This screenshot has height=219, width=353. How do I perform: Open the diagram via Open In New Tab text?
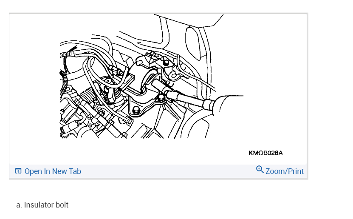(x=53, y=171)
